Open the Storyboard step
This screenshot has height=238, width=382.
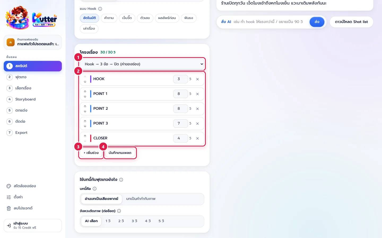(x=33, y=99)
